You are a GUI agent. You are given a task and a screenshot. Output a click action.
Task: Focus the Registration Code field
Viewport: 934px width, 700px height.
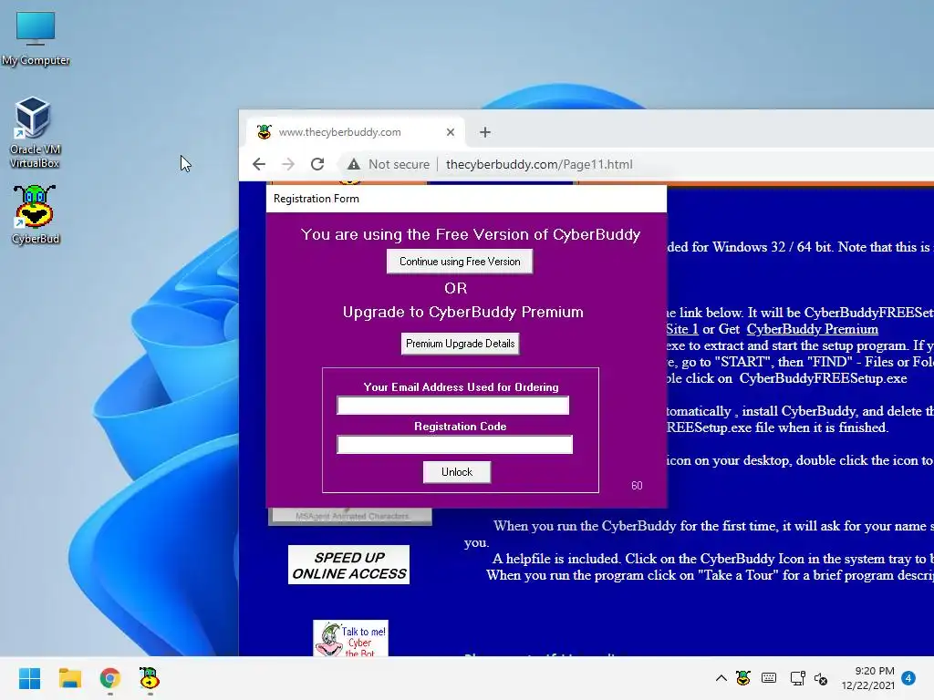454,445
